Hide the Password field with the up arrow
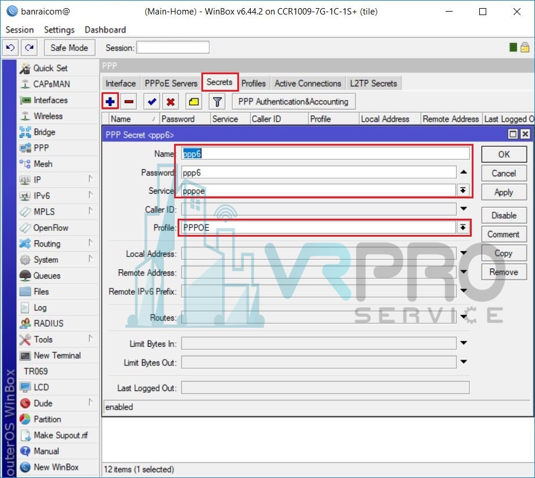 coord(464,172)
